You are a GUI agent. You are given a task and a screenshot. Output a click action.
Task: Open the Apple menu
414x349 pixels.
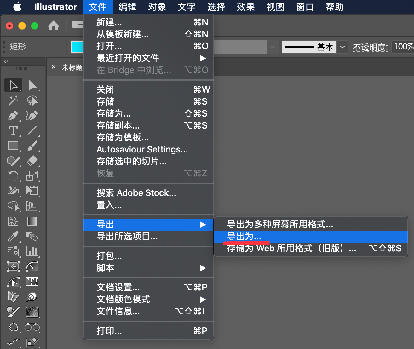pyautogui.click(x=17, y=7)
